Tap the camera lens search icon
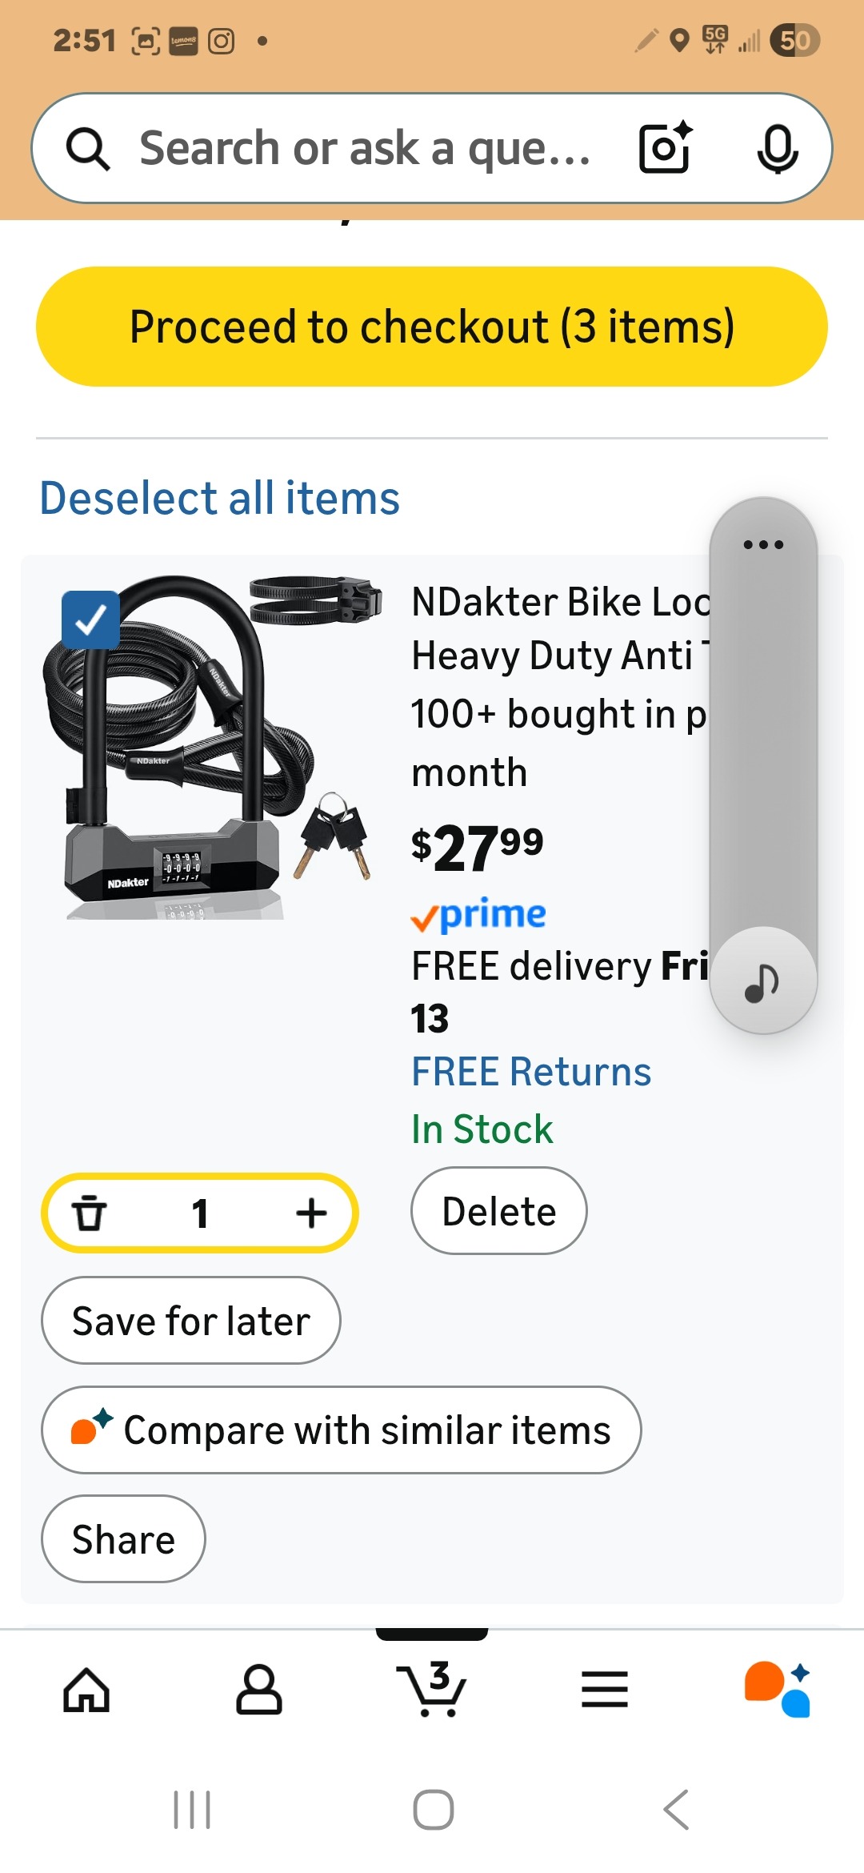Screen dimensions: 864x1873 point(664,148)
